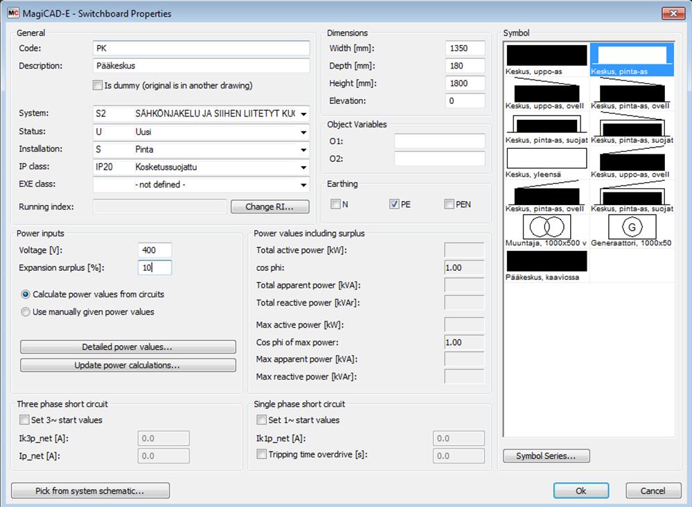This screenshot has width=692, height=507.
Task: Select the highlighted 'Keskus, pinta-as' symbol
Action: pyautogui.click(x=632, y=60)
